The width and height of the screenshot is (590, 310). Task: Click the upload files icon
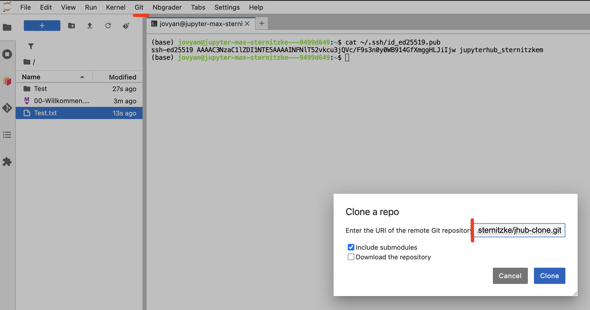click(x=90, y=26)
